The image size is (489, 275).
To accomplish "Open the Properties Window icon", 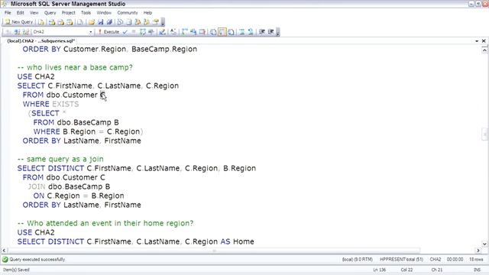I will (156, 22).
